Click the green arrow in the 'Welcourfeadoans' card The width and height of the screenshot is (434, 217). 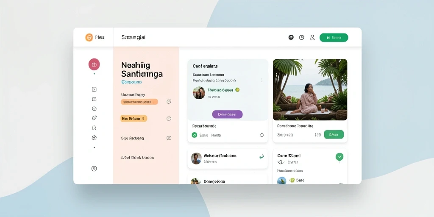[x=261, y=157]
